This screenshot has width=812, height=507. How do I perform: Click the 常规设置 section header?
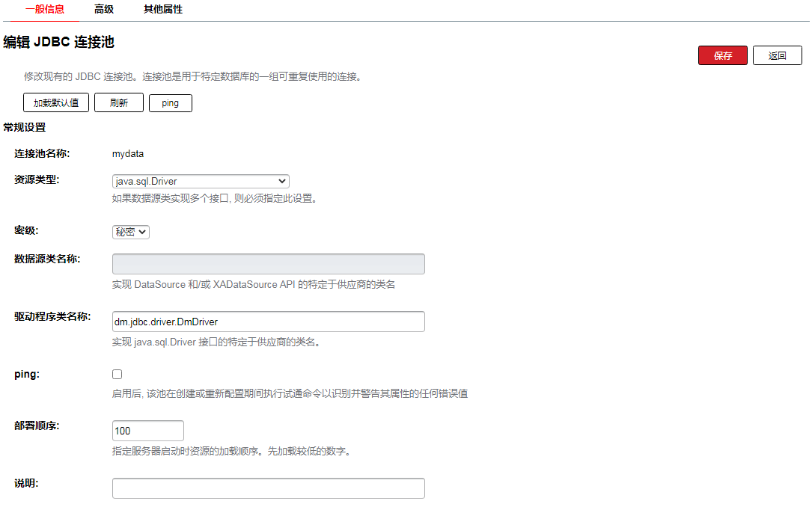25,128
